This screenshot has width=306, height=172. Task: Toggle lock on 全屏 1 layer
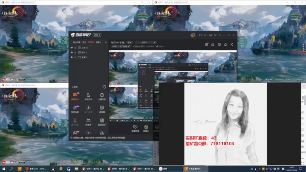(x=75, y=57)
